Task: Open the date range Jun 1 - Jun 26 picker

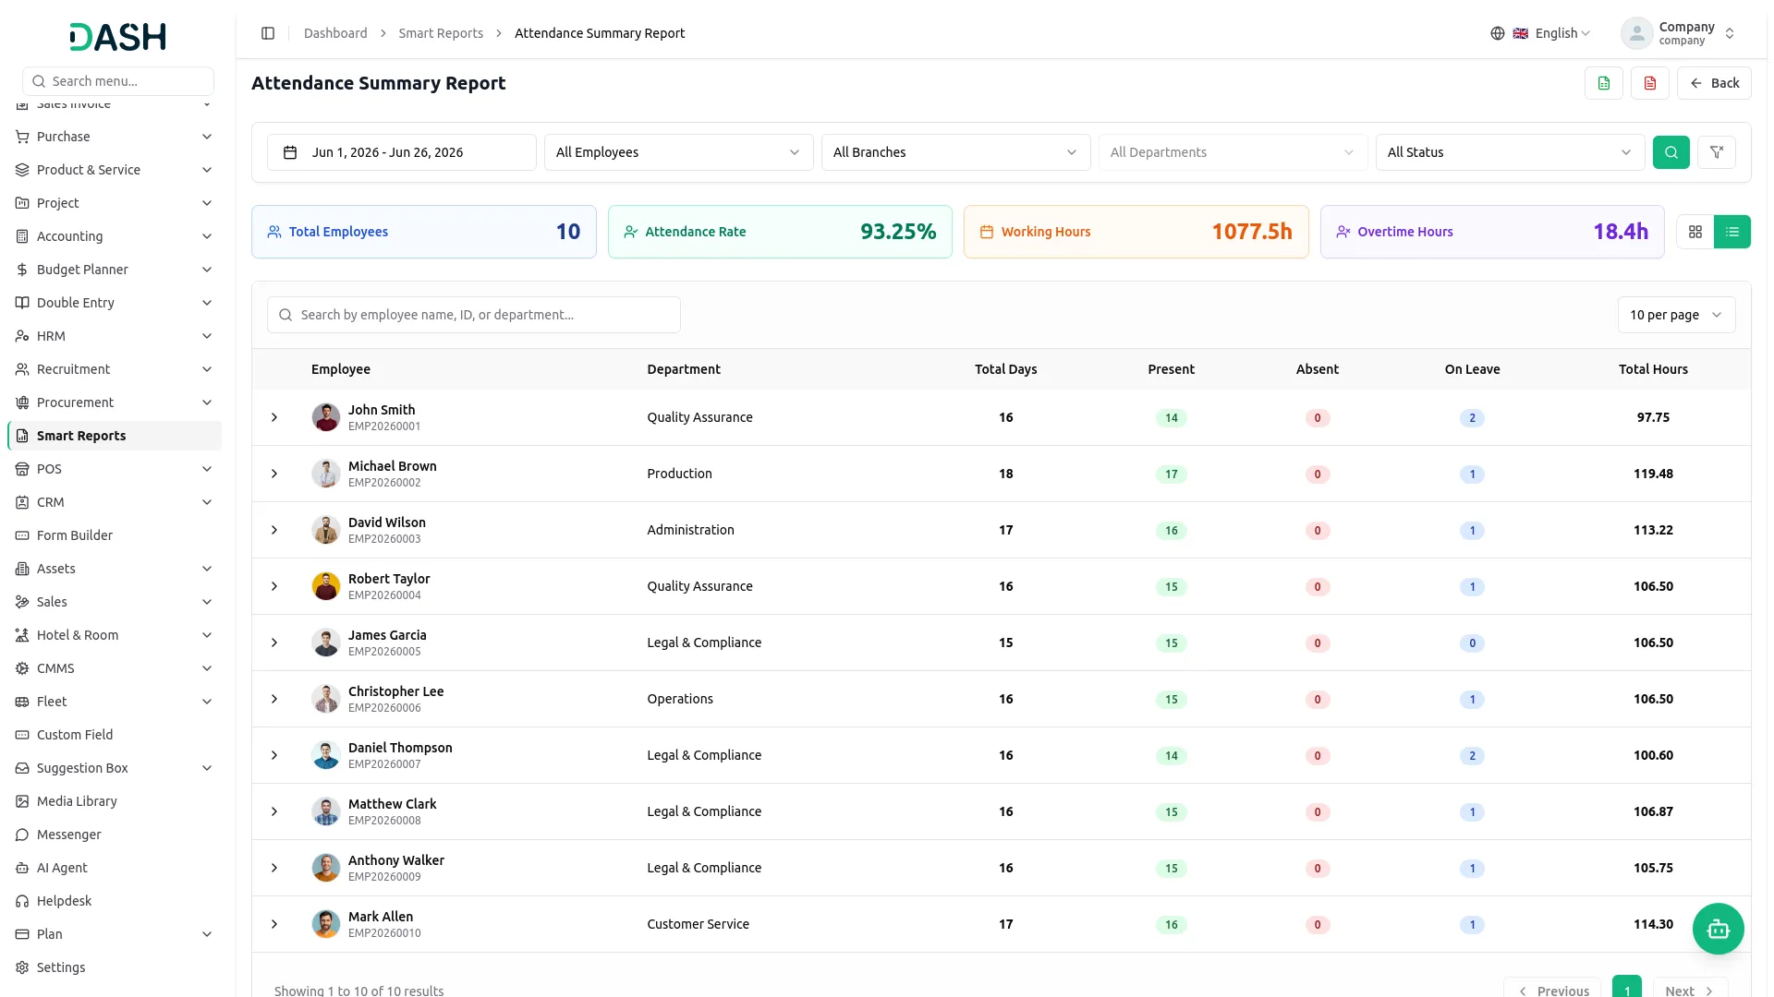Action: pos(402,152)
